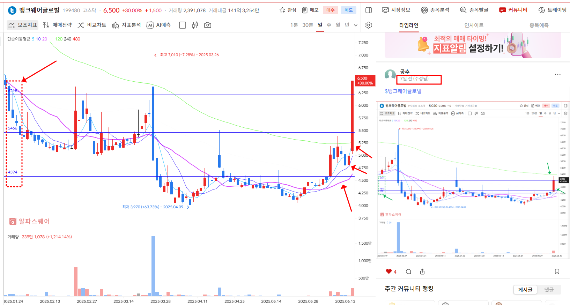Switch to the 타임라인 tab
Viewport: 570px width, 305px height.
409,25
